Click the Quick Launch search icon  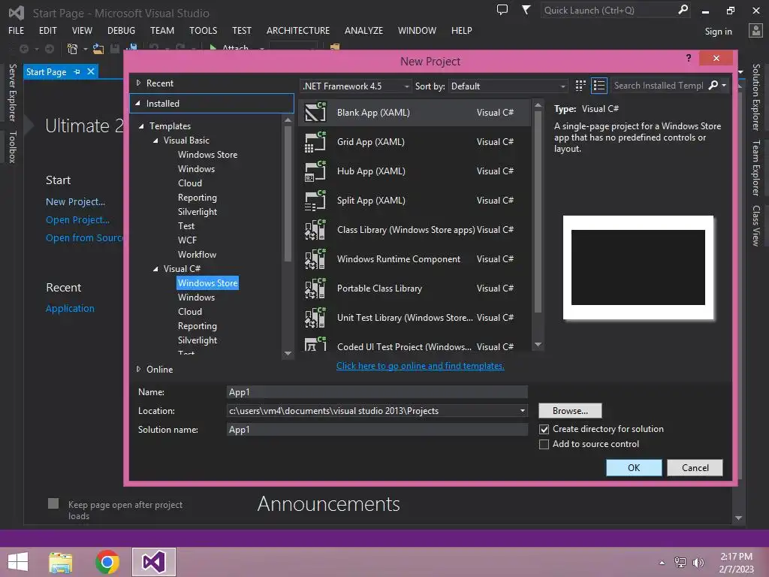click(683, 10)
